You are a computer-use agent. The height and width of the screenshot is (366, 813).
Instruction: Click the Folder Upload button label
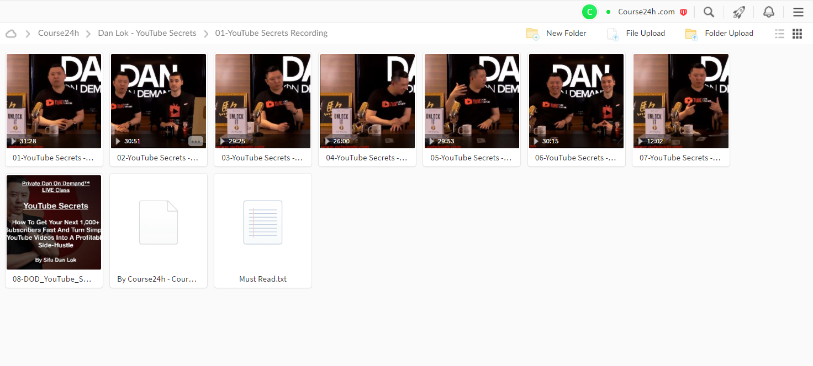click(729, 33)
